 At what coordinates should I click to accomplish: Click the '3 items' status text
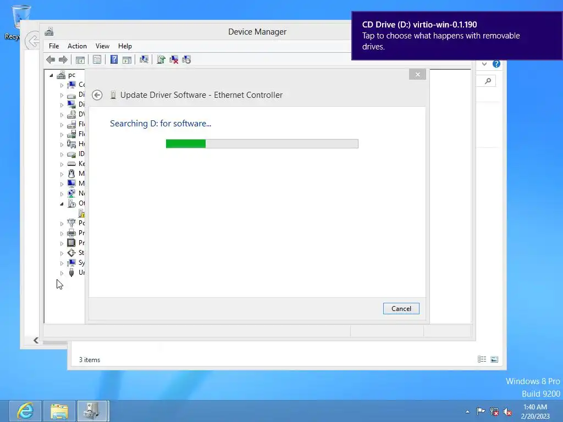point(90,359)
